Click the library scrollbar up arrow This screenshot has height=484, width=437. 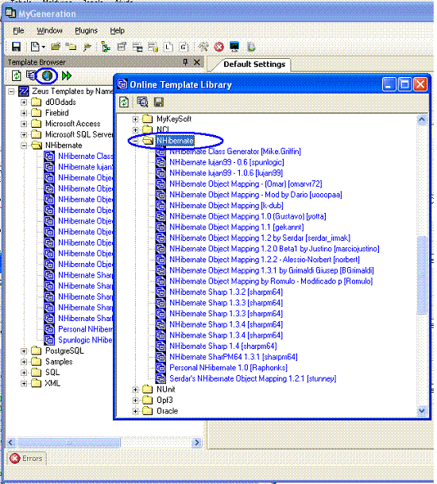pos(422,119)
